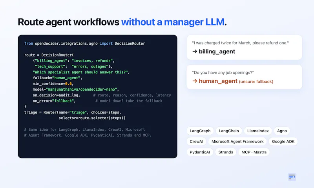Click the "Route agent workflows" headline text
Image resolution: width=314 pixels, height=188 pixels.
click(x=68, y=22)
